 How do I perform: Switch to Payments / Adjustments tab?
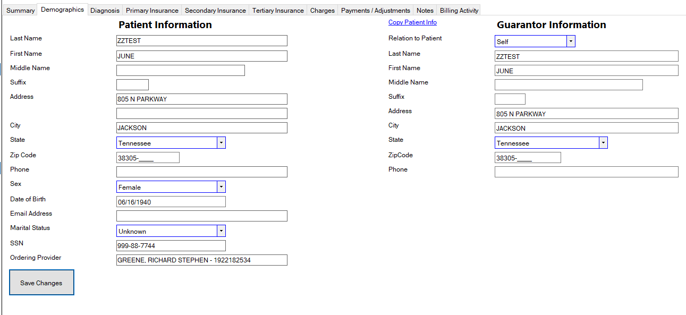(375, 11)
